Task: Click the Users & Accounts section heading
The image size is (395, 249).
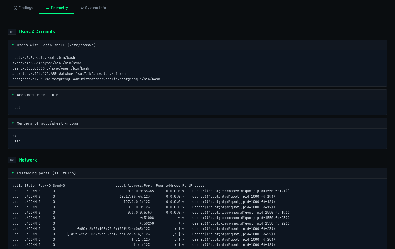Action: point(37,32)
